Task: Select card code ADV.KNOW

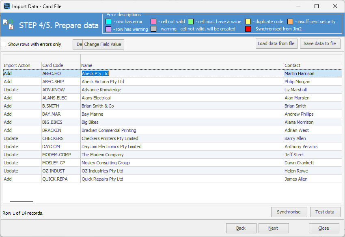Action: [61, 90]
